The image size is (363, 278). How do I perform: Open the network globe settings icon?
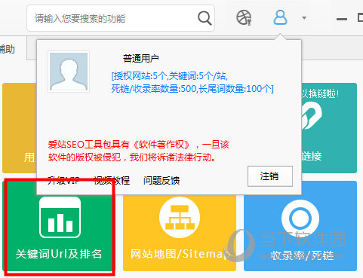[244, 18]
